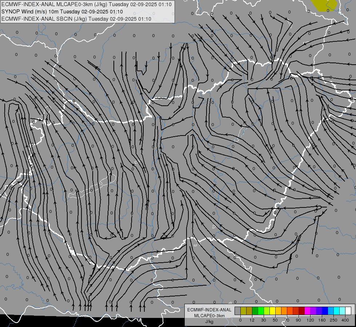Screen dimensions: 356x327
Task: Select the pure blue legend swatch
Action: (325, 311)
